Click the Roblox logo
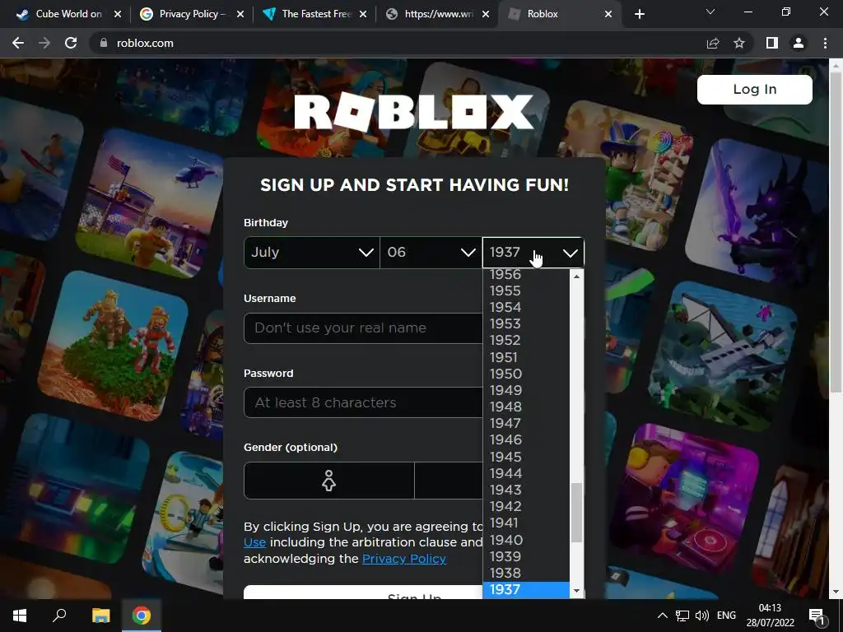The height and width of the screenshot is (632, 843). click(414, 112)
